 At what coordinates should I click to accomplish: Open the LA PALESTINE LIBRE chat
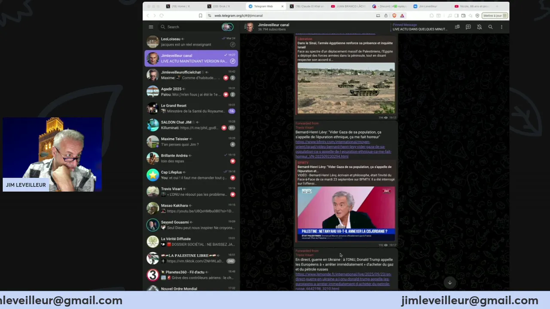191,258
